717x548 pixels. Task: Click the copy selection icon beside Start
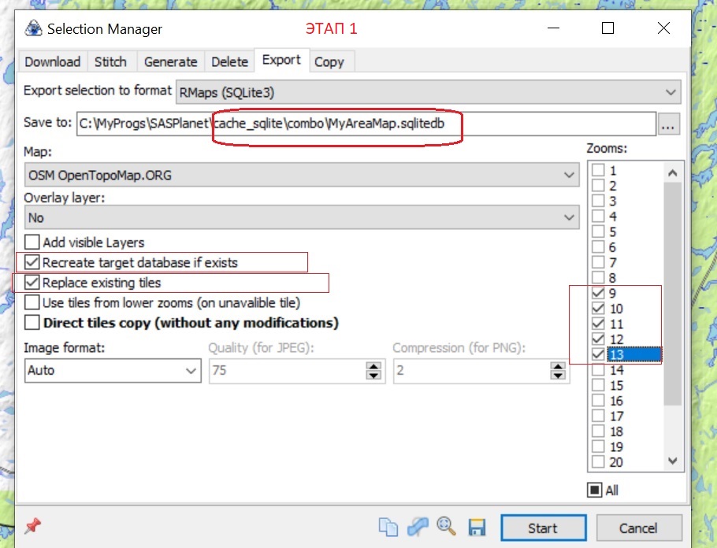click(x=388, y=528)
